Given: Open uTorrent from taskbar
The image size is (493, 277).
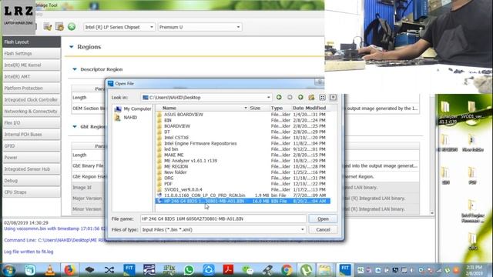Looking at the screenshot, I should coord(306,270).
